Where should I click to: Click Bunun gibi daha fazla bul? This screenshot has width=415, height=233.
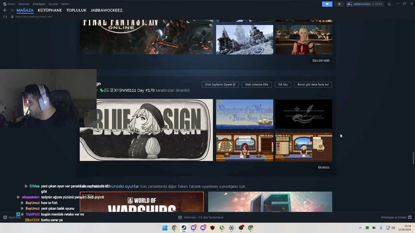pos(313,84)
